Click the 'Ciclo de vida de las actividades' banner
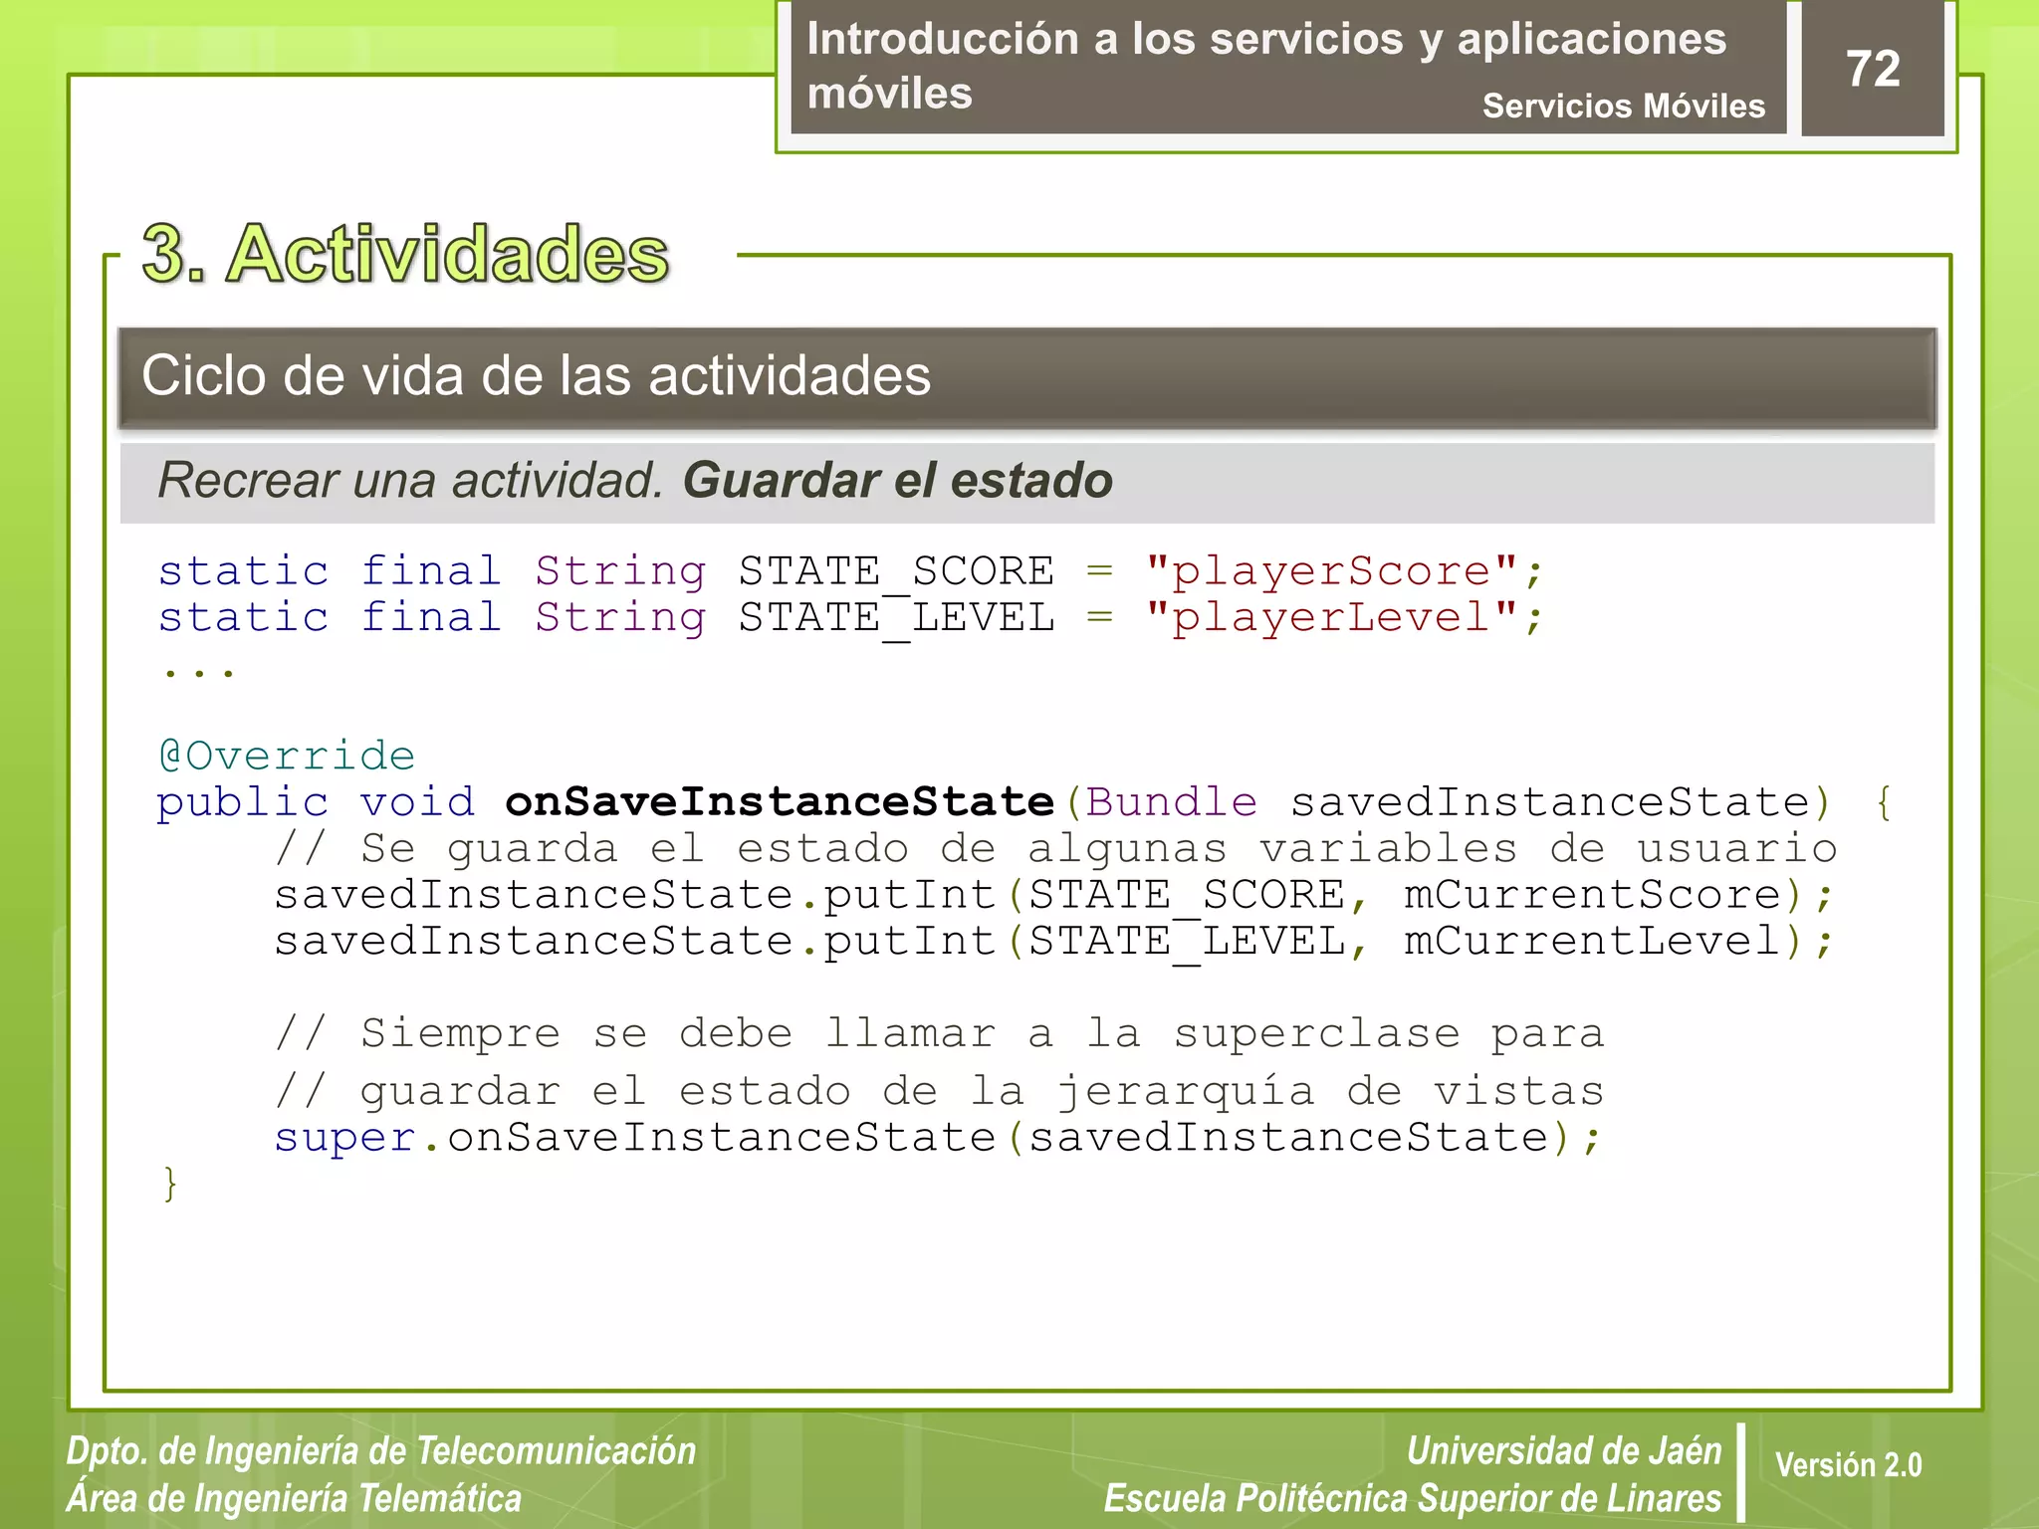This screenshot has width=2039, height=1529. 1026,377
